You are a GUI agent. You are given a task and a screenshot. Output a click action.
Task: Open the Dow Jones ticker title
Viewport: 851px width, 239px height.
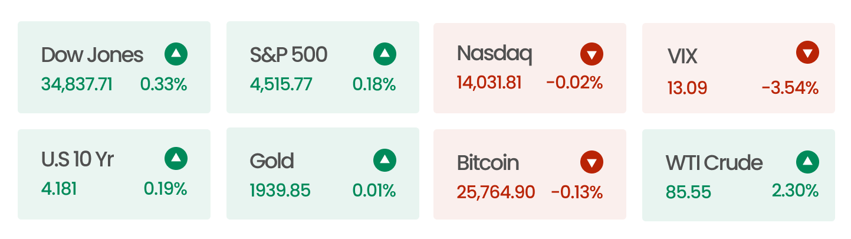pos(92,55)
